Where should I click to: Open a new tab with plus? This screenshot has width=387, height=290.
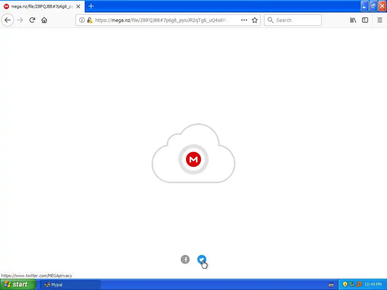coord(91,6)
